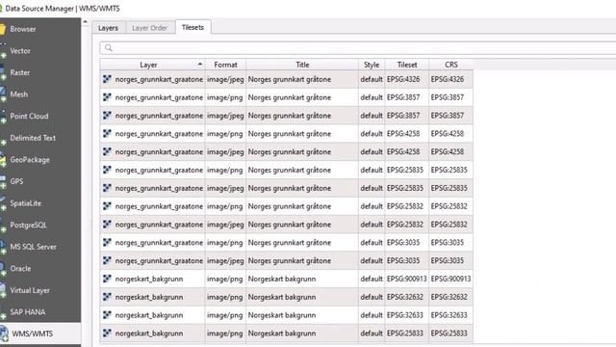
Task: Sort by the Format column header
Action: [x=225, y=65]
